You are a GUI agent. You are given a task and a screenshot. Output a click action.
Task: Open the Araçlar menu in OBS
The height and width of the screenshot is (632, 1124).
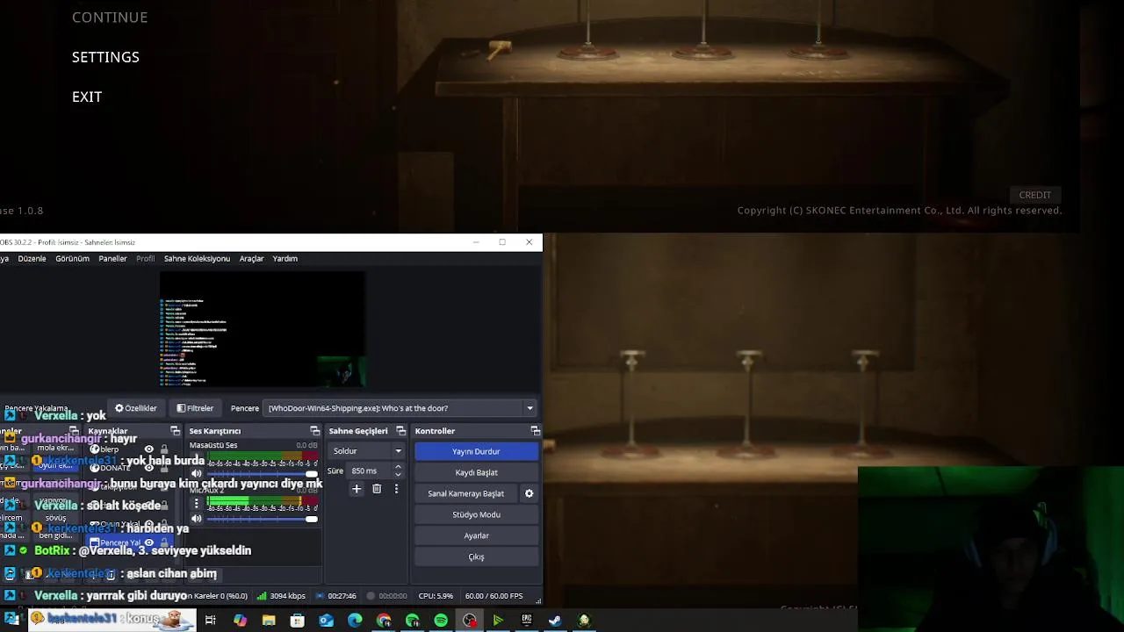pos(251,259)
